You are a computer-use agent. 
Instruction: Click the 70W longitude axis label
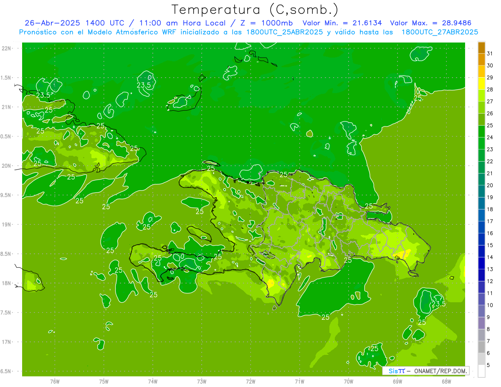click(x=349, y=381)
